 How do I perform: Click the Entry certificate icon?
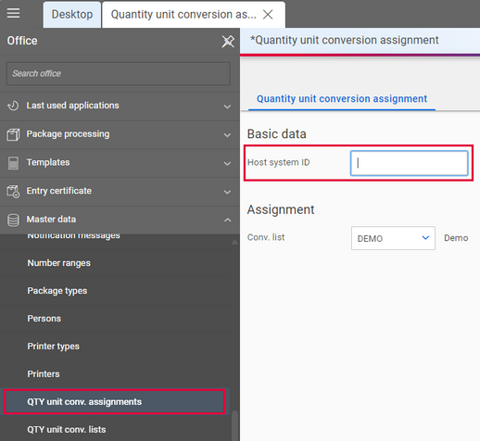13,192
